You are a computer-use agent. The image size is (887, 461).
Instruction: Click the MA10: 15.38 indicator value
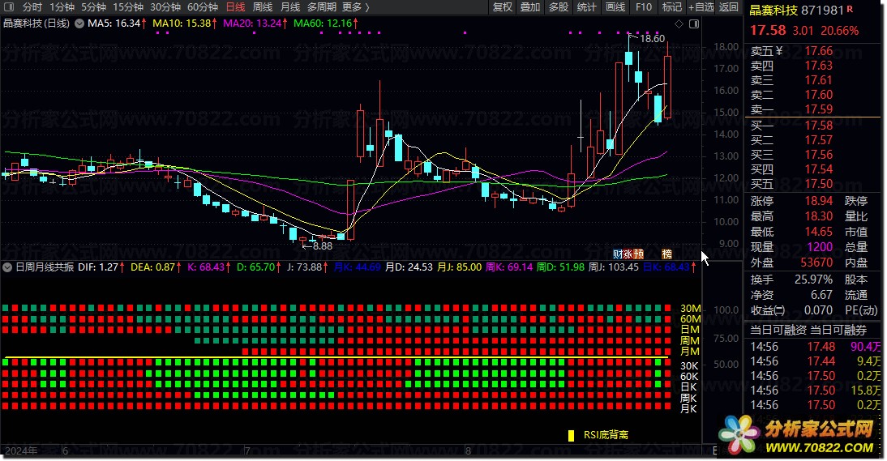pos(182,23)
